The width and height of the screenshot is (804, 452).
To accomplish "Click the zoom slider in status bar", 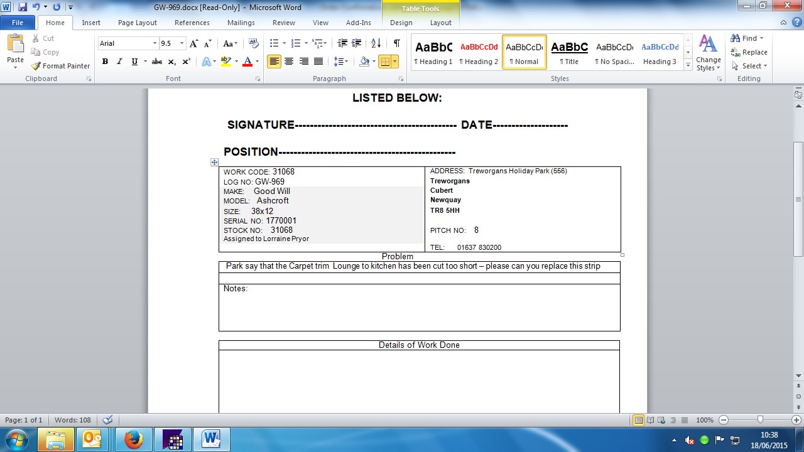I will point(760,420).
